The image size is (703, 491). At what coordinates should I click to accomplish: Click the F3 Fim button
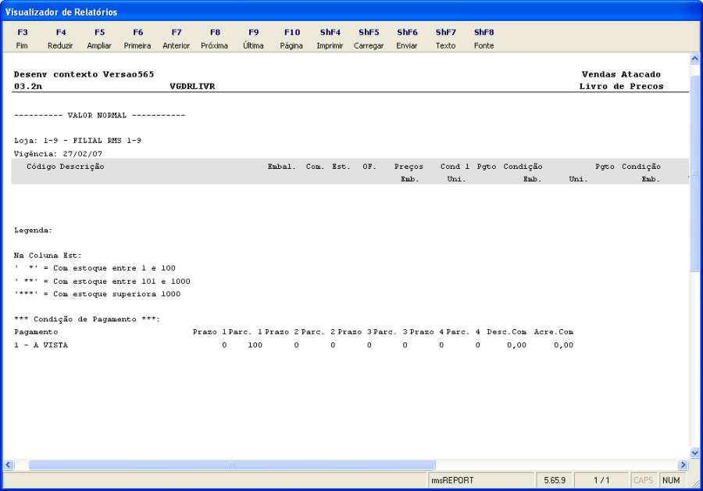pos(22,38)
